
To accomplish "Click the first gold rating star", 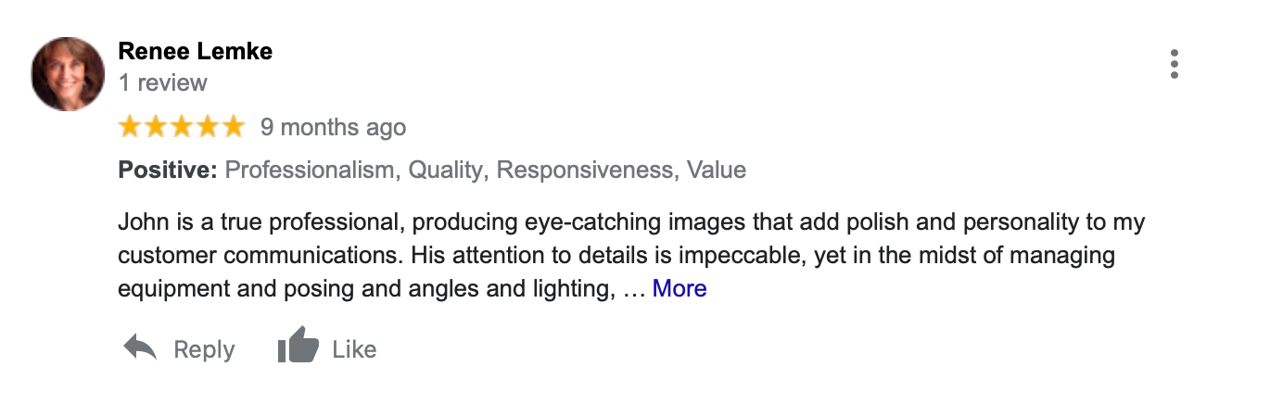I will 131,127.
